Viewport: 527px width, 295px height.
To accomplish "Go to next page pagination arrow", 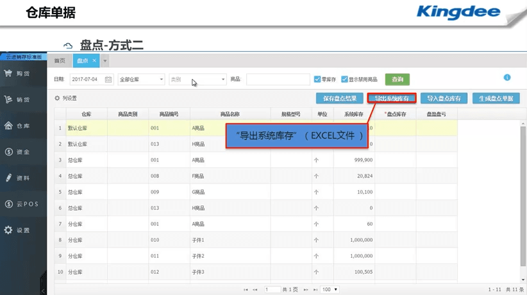I will click(x=306, y=290).
